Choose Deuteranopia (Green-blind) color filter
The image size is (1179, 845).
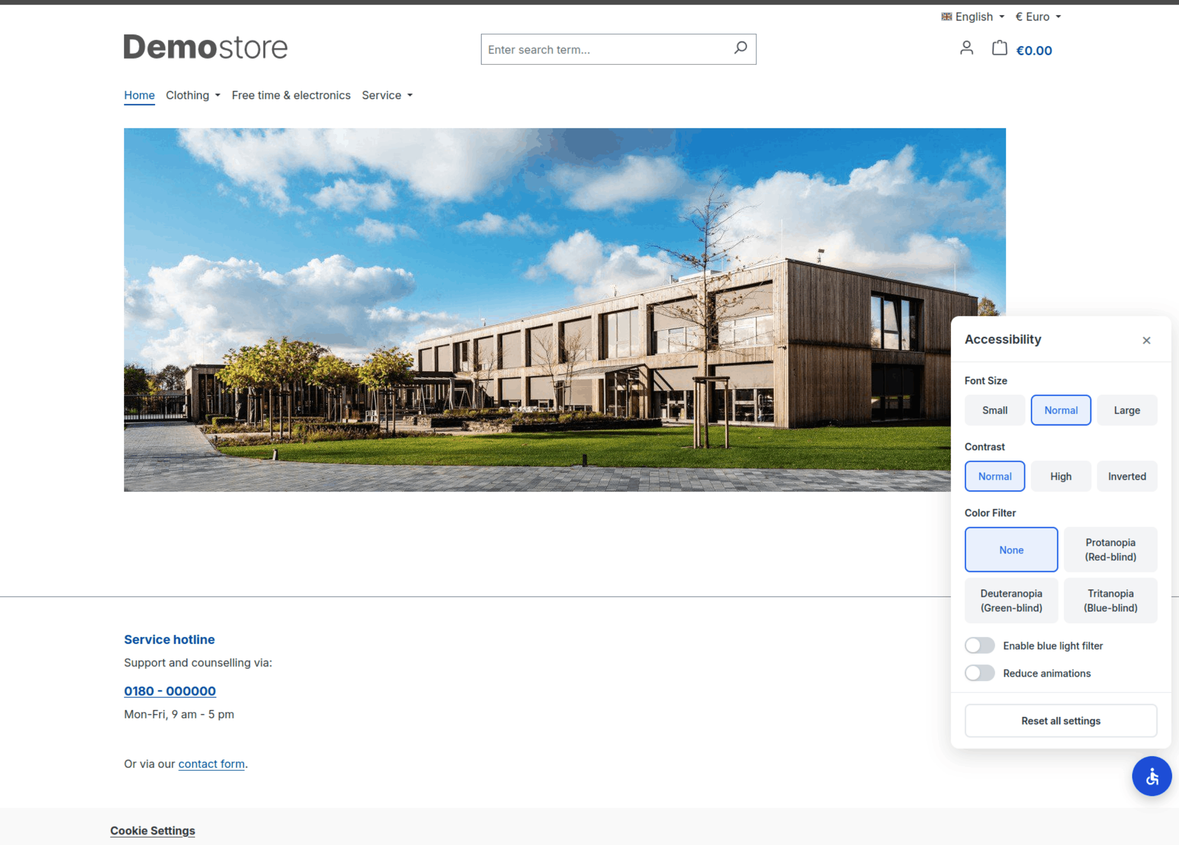click(1011, 600)
